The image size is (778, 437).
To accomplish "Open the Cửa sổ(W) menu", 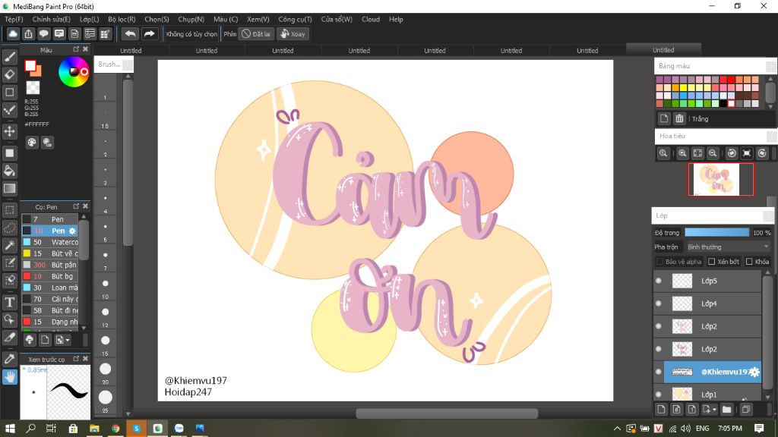I will pyautogui.click(x=337, y=19).
